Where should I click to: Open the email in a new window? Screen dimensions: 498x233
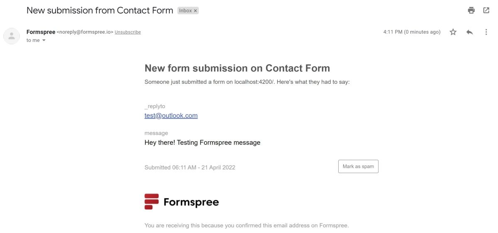(x=486, y=10)
